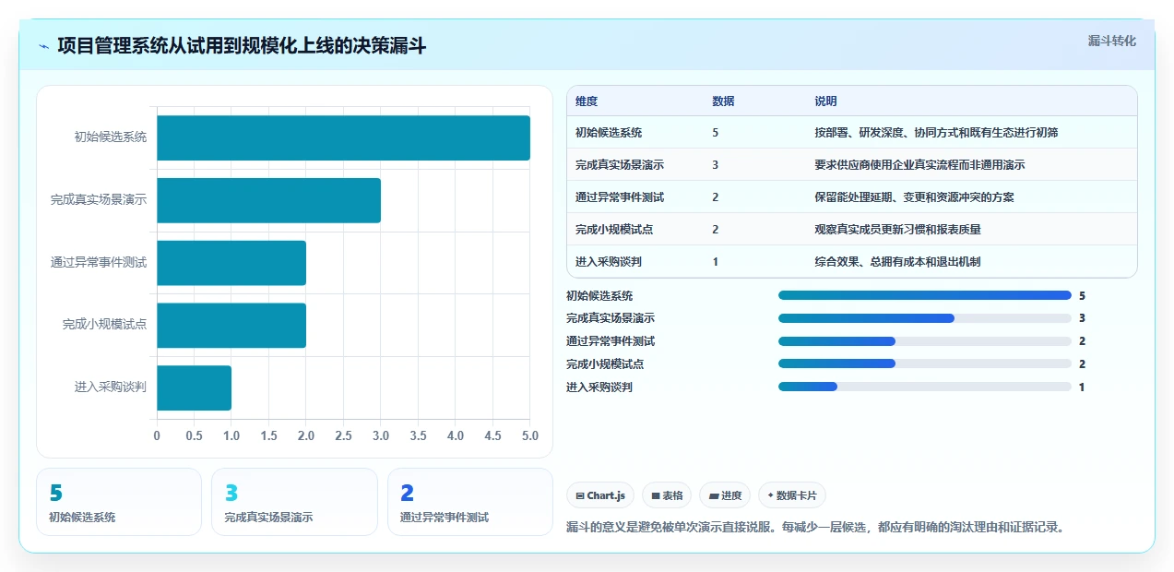This screenshot has width=1174, height=572.
Task: Click the 初始候选系统 cell in the table
Action: pos(609,133)
